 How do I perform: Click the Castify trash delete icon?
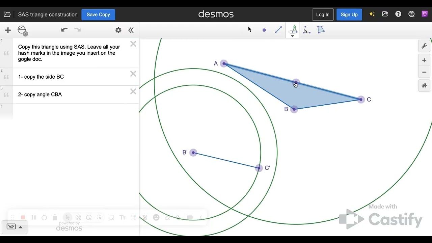(55, 218)
